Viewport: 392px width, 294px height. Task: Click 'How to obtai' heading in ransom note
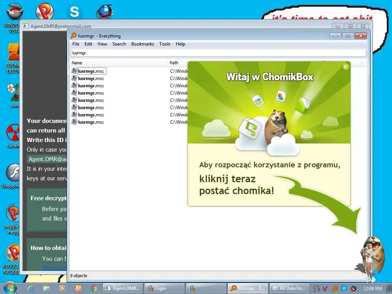click(x=49, y=248)
